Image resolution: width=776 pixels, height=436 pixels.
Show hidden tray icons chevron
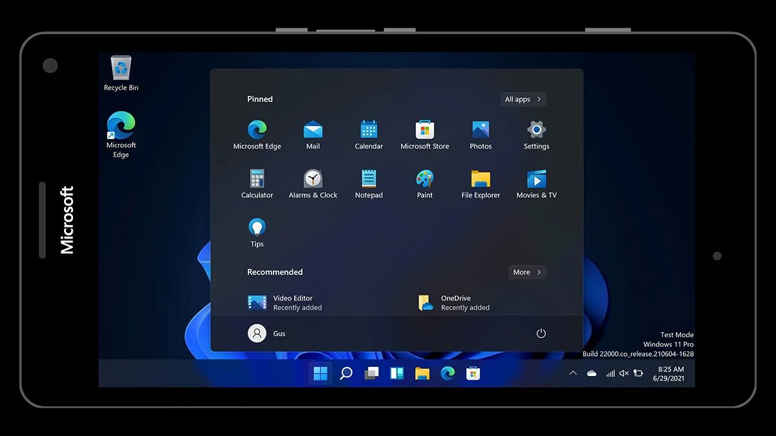click(573, 373)
